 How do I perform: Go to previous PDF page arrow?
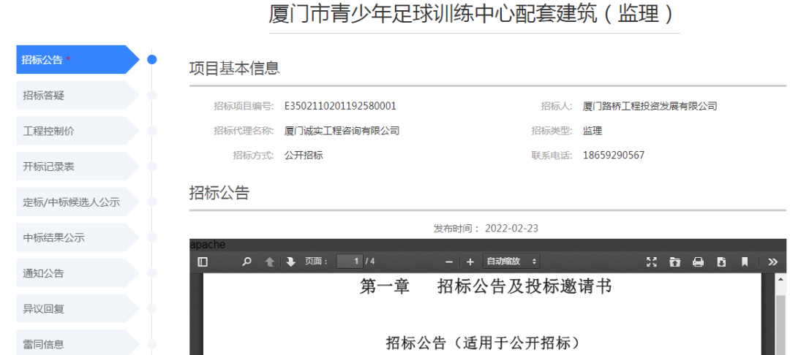[x=270, y=262]
